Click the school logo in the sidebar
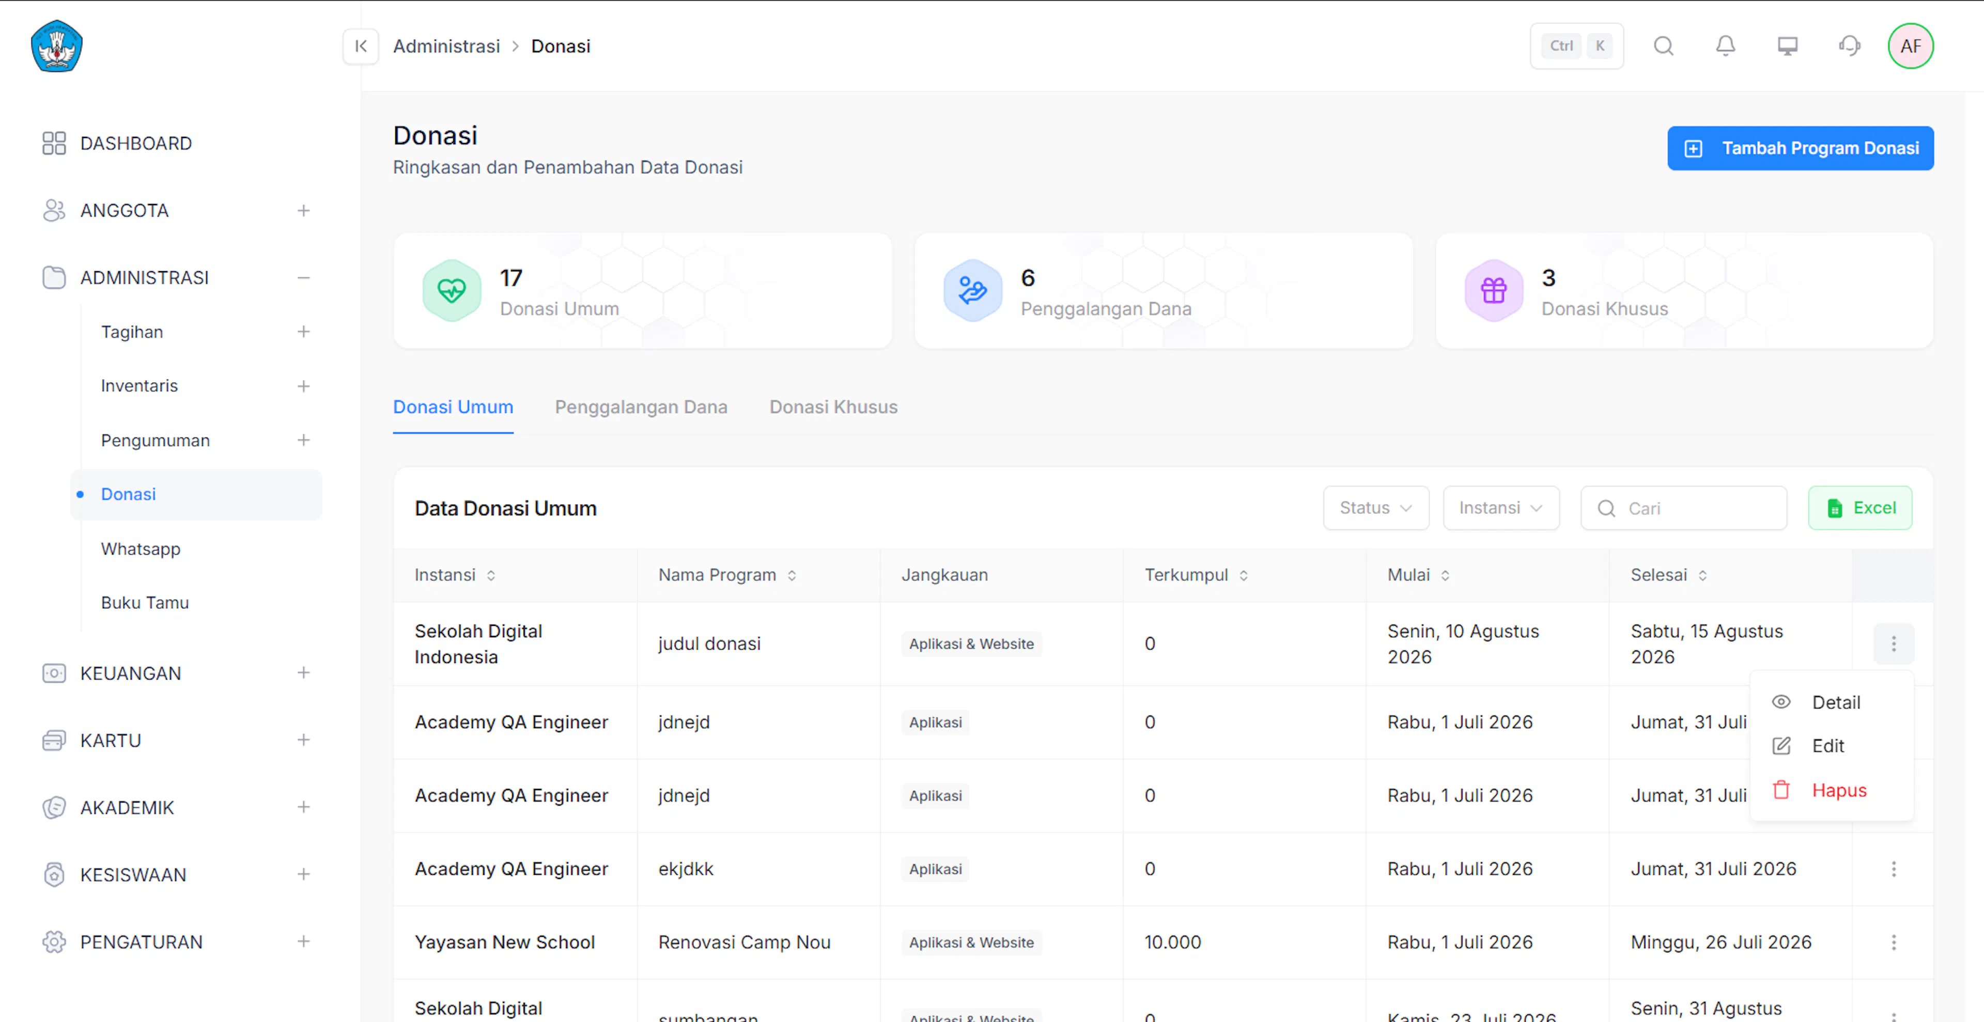 (x=56, y=46)
